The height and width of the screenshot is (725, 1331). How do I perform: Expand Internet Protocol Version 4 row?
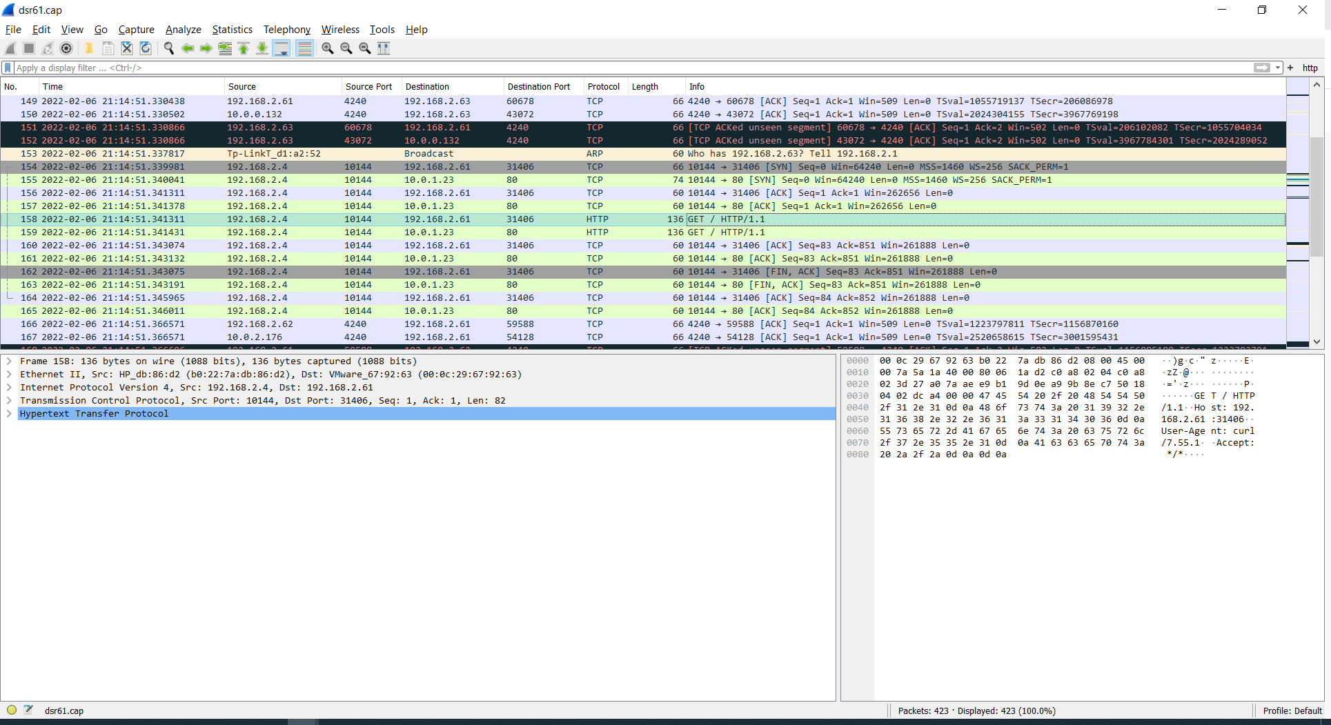(9, 387)
